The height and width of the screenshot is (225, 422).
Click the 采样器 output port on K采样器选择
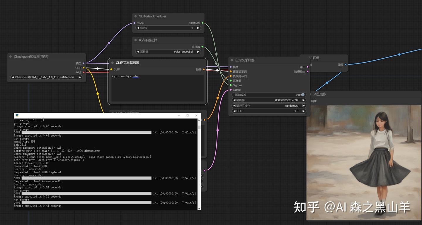(203, 47)
